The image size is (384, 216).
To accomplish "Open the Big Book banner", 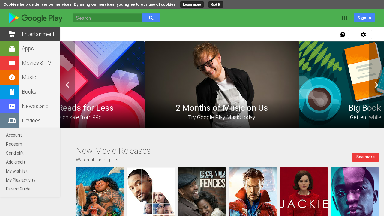I will point(341,85).
